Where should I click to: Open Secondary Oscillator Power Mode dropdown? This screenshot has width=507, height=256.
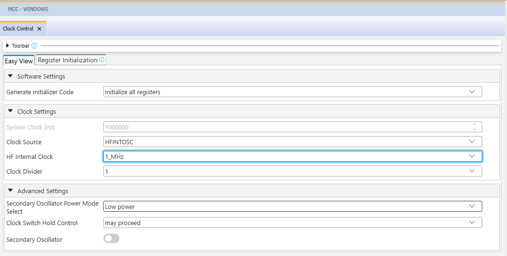click(292, 207)
